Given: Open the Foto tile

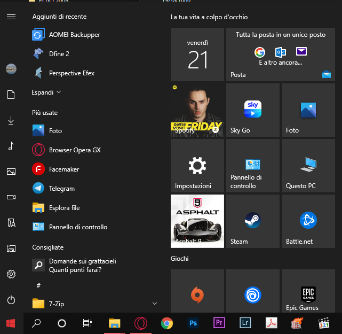Looking at the screenshot, I should tap(308, 110).
